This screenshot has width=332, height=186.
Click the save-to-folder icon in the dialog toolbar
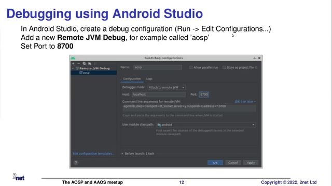90,63
